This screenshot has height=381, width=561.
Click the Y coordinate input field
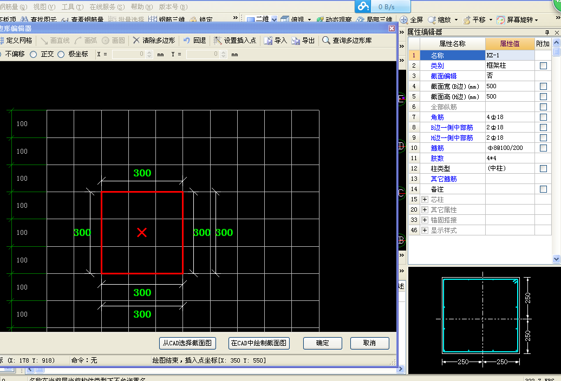tap(203, 54)
